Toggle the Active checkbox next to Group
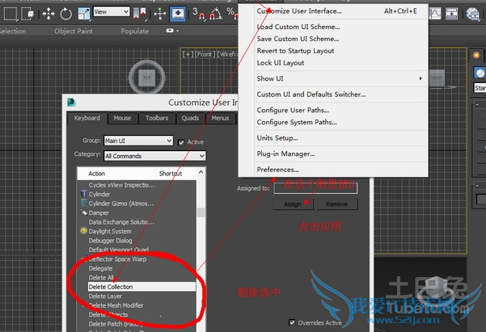The height and width of the screenshot is (332, 486). [181, 142]
